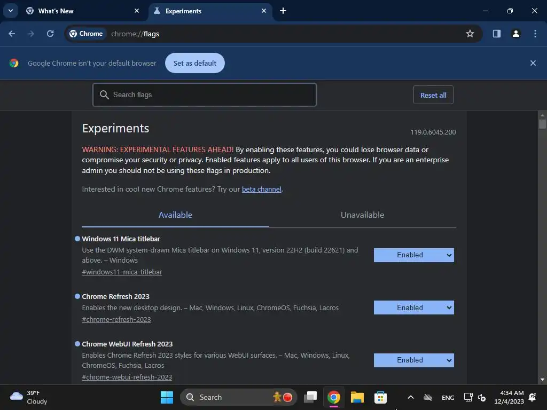Viewport: 547px width, 410px height.
Task: Open Chrome WebUI Refresh 2023 dropdown
Action: [x=414, y=360]
